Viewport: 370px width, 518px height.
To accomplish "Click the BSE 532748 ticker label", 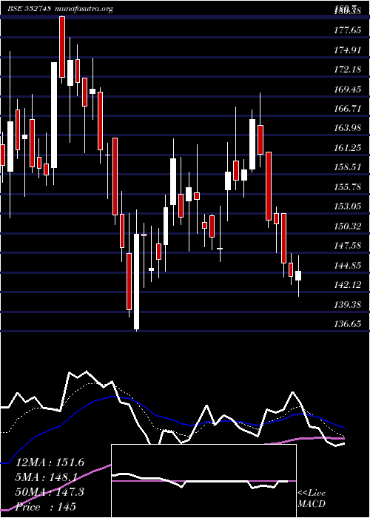I will click(29, 9).
